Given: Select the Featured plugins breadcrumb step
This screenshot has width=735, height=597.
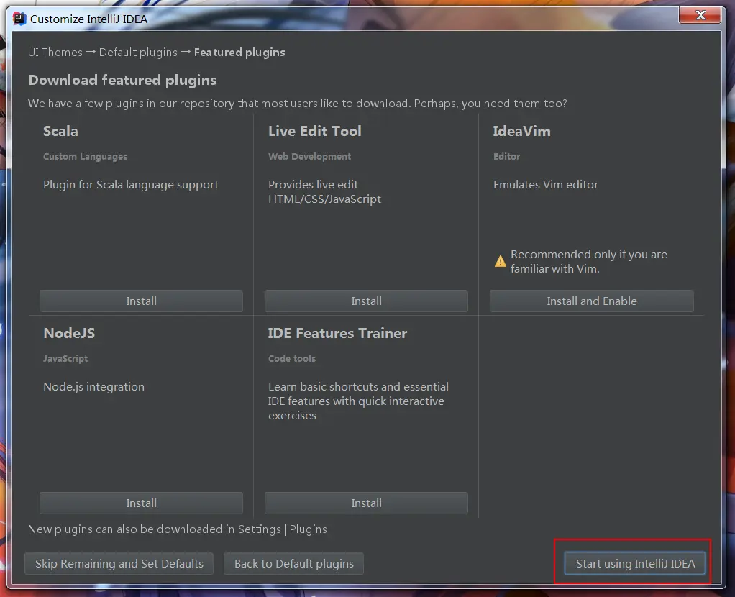Looking at the screenshot, I should pyautogui.click(x=239, y=52).
